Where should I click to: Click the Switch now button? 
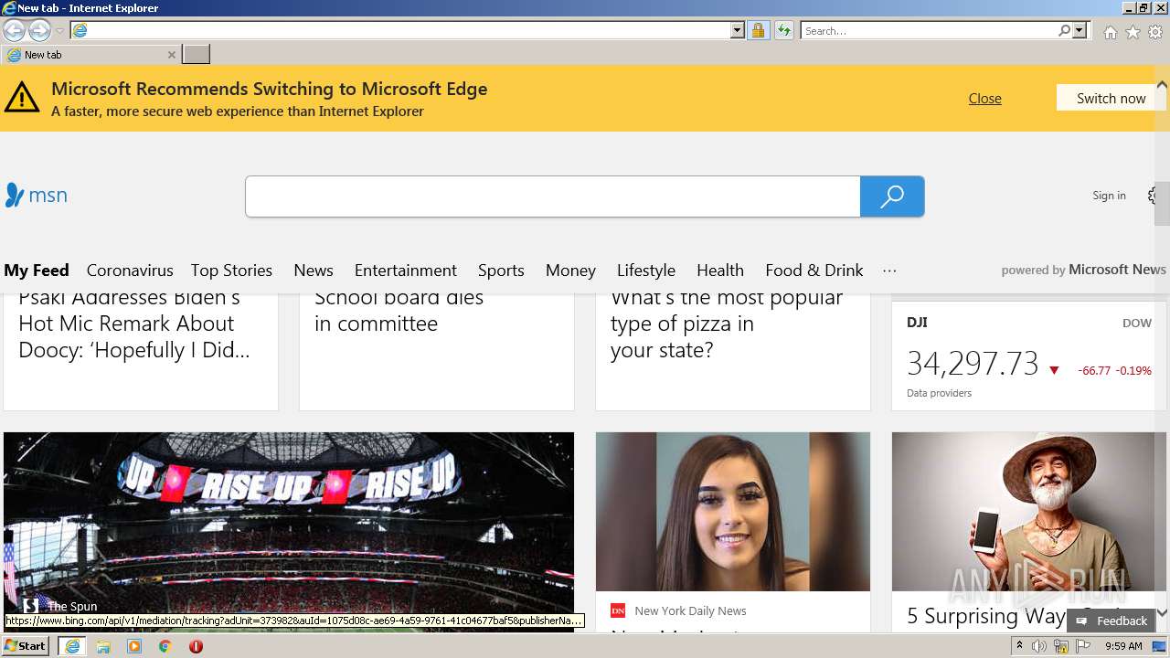coord(1111,98)
